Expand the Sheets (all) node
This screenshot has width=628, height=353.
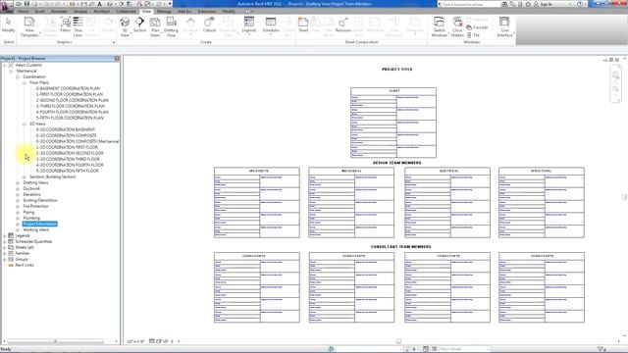point(5,247)
